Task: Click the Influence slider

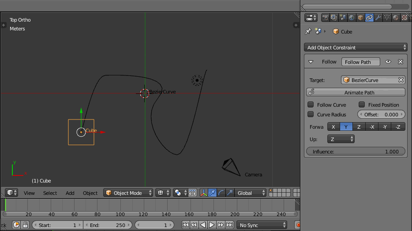Action: (x=356, y=152)
